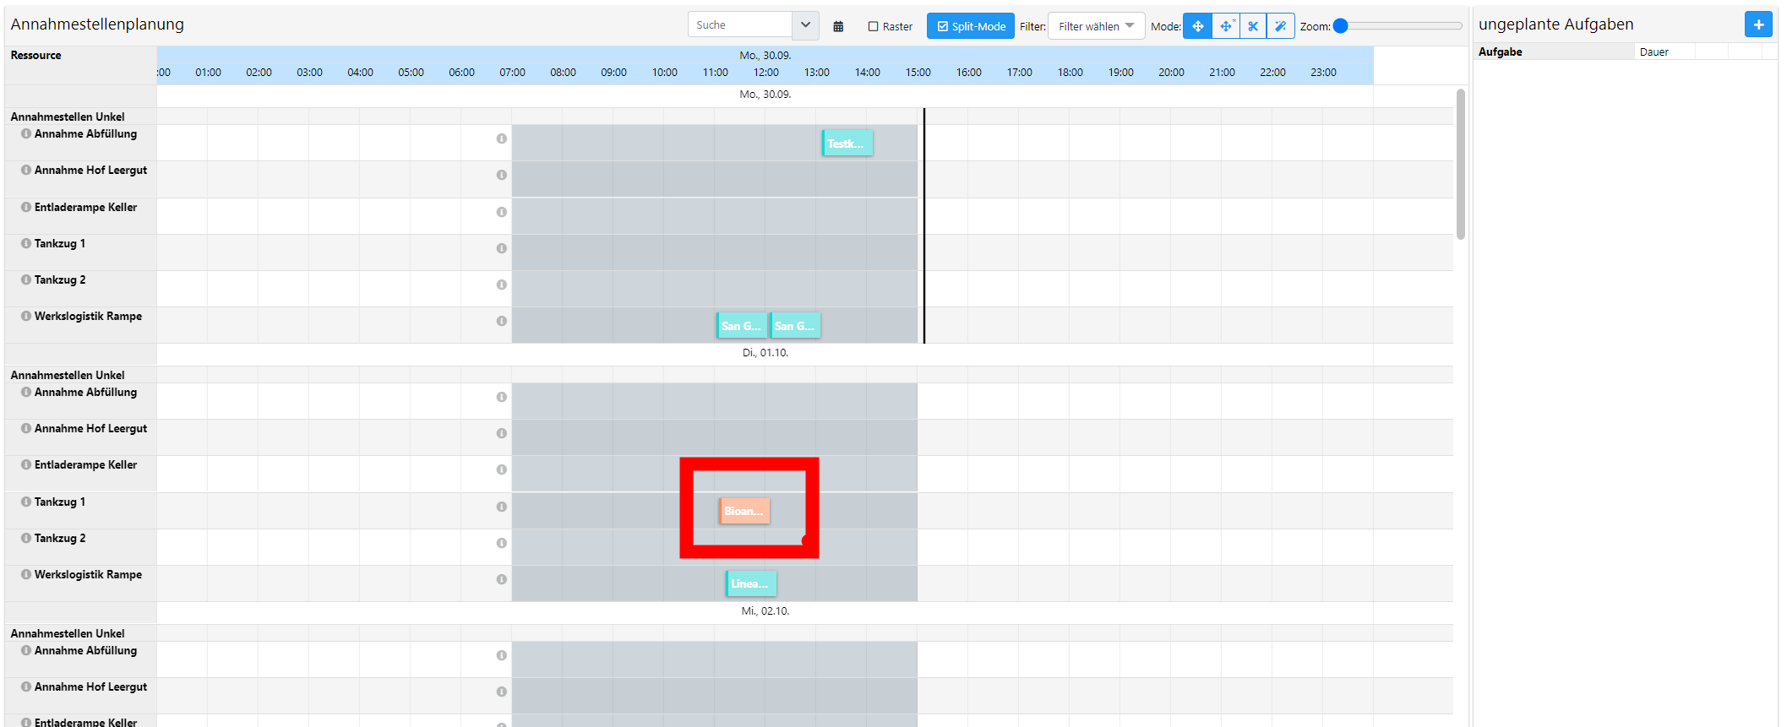Select the orange Bioan... appointment
1787x727 pixels.
pos(744,511)
